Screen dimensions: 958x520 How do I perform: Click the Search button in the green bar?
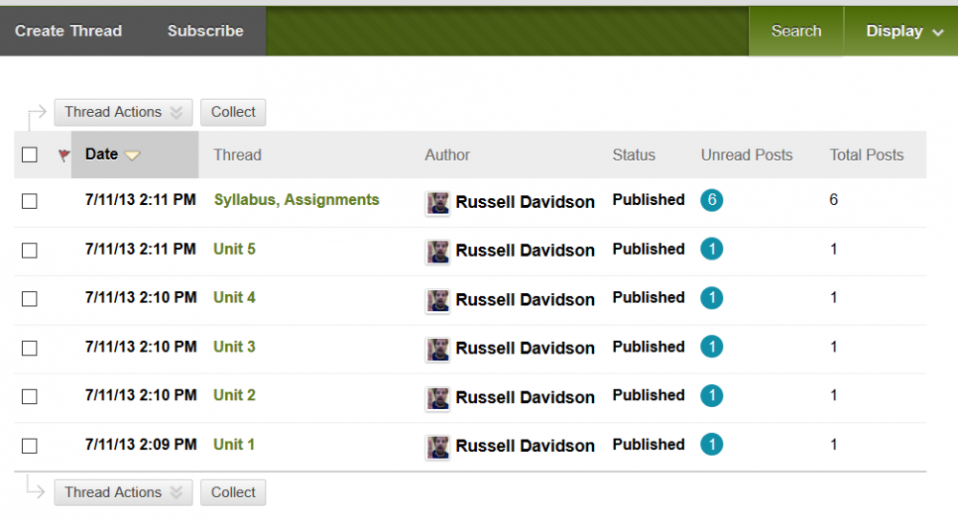pos(796,32)
